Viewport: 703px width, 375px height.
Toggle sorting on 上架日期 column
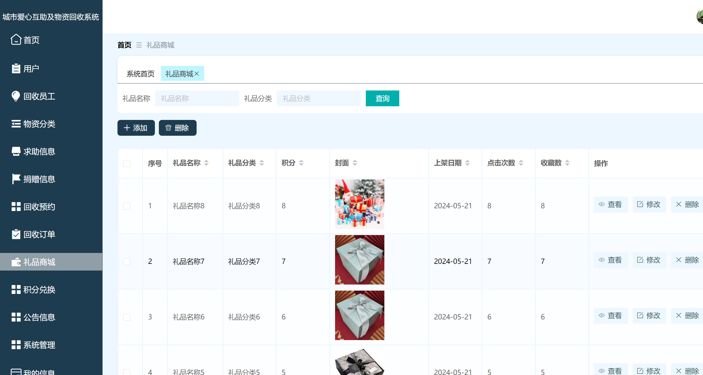point(468,163)
